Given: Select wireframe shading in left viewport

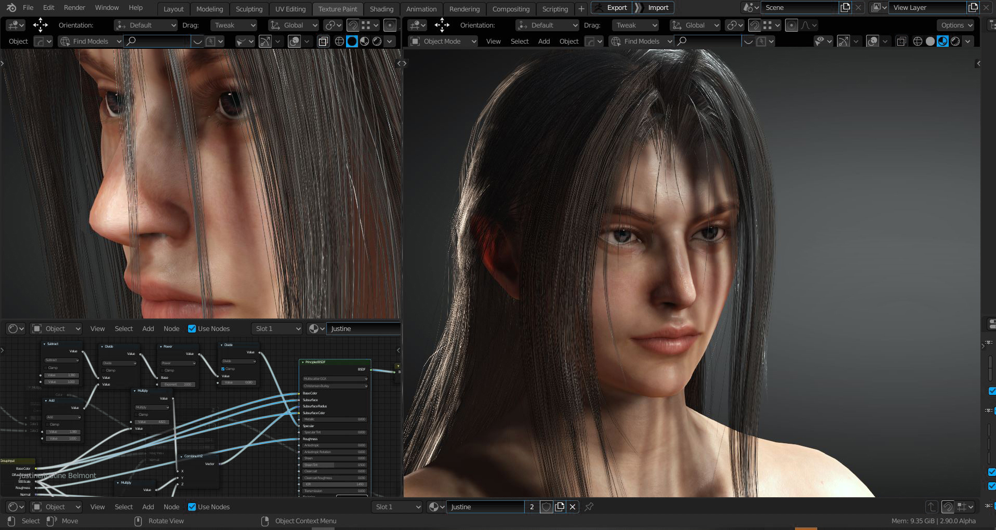Looking at the screenshot, I should pyautogui.click(x=339, y=41).
